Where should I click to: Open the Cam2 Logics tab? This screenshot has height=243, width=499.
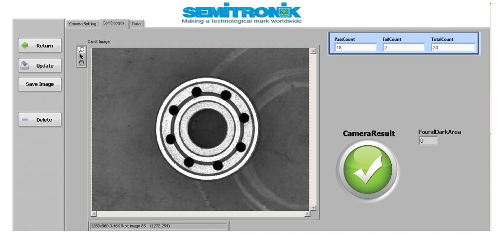click(x=114, y=23)
